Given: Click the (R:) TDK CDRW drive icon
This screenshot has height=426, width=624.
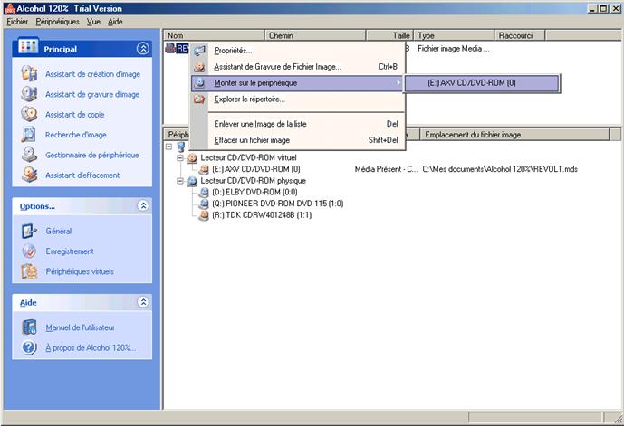Looking at the screenshot, I should (204, 215).
